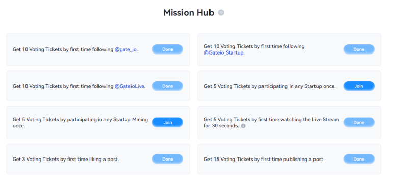Image resolution: width=394 pixels, height=185 pixels.
Task: Click Done for the liking a post mission
Action: 168,159
